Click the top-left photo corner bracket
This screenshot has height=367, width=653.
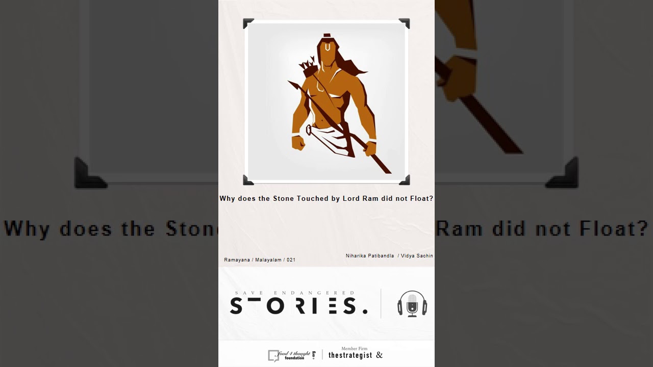[248, 23]
